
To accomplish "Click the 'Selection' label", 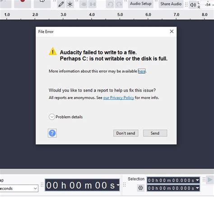I will pos(136,179).
